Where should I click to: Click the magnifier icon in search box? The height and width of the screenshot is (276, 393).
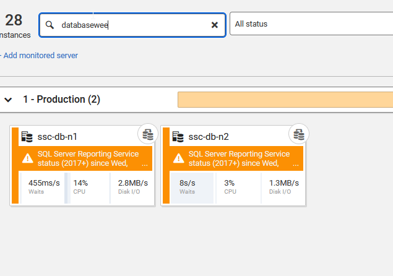point(51,25)
